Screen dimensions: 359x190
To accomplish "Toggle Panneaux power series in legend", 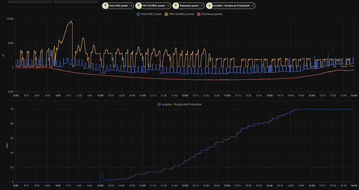I will click(x=210, y=14).
